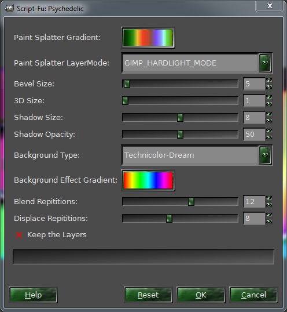The width and height of the screenshot is (287, 312).
Task: Click the Bevel Size value field
Action: 254,84
